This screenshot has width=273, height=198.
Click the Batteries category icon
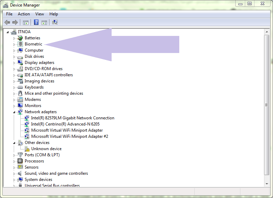(20, 38)
